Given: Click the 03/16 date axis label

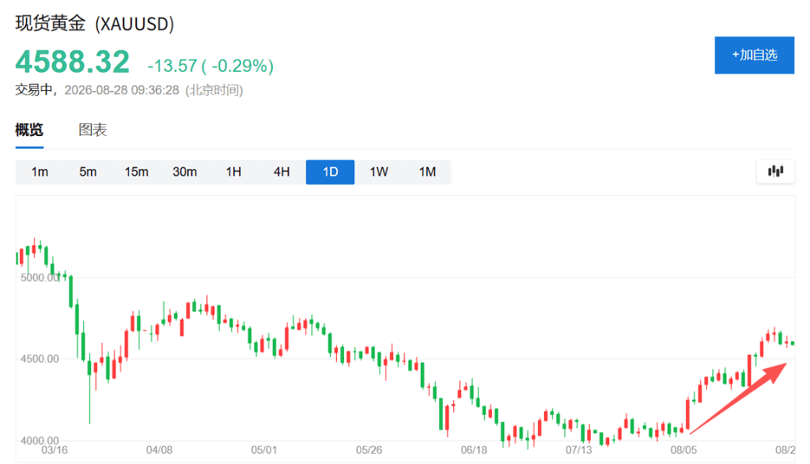Looking at the screenshot, I should click(x=55, y=450).
